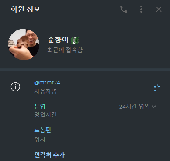
Task: Click the chevron beside 24시간 영업
Action: tap(154, 107)
